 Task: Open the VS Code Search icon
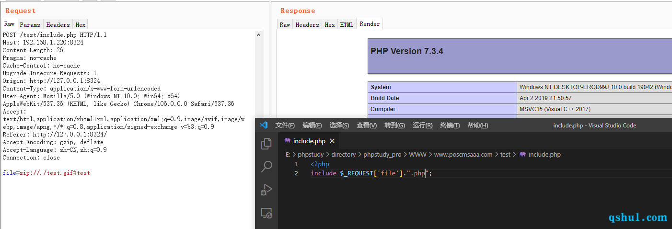click(x=266, y=167)
